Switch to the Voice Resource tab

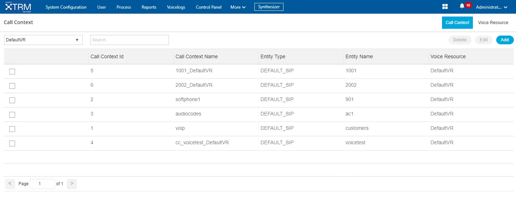[x=493, y=23]
